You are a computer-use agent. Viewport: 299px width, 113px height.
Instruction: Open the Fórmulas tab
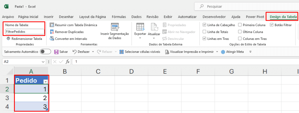coord(119,17)
